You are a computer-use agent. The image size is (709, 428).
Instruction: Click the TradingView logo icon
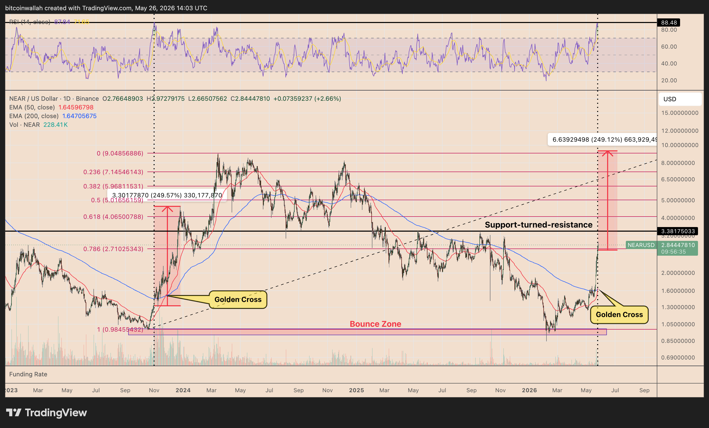point(14,412)
